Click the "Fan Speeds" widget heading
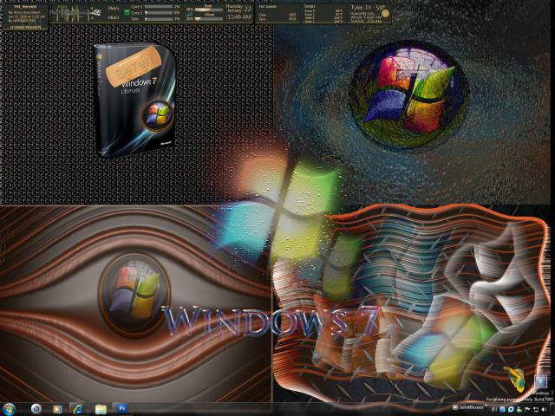This screenshot has height=416, width=555. coord(268,6)
